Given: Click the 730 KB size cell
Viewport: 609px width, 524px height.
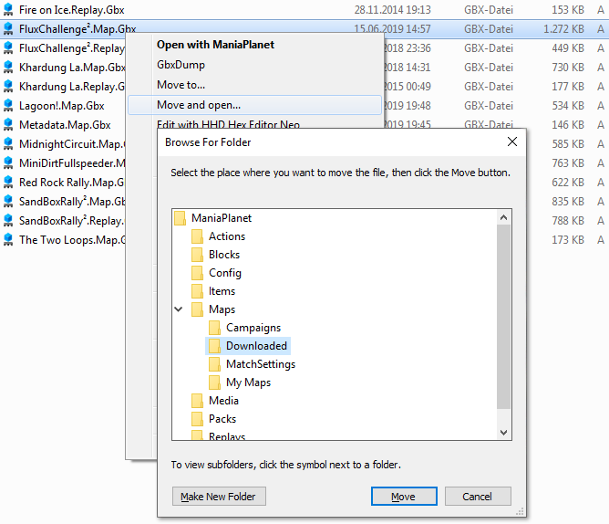Looking at the screenshot, I should click(x=568, y=68).
